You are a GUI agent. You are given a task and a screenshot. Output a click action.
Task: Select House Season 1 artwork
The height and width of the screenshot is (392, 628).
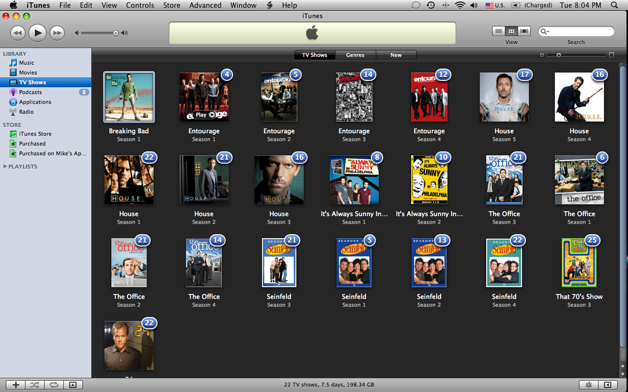(129, 180)
